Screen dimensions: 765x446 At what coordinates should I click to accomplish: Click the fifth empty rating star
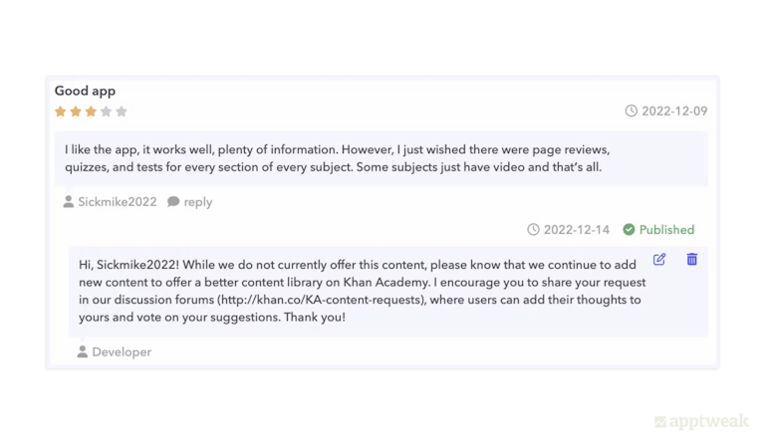pos(122,111)
